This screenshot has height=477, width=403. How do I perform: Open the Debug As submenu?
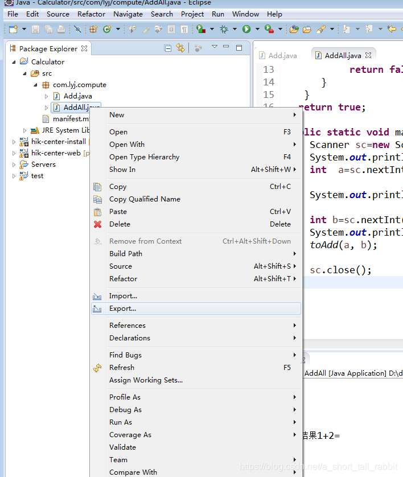[x=196, y=410]
